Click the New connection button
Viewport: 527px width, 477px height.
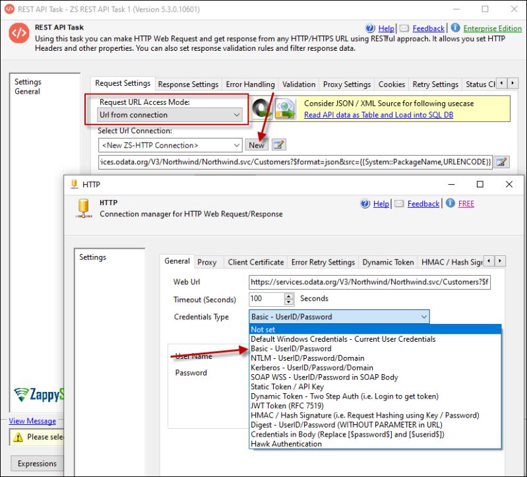(x=257, y=145)
